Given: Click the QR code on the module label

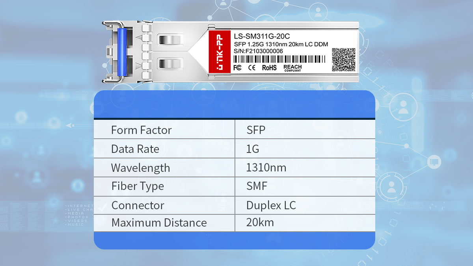Looking at the screenshot, I should pos(343,60).
